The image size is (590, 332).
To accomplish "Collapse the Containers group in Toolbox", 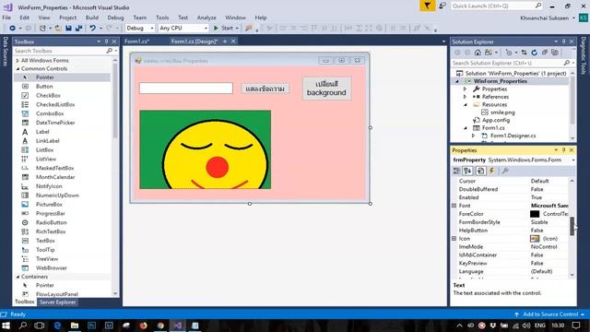I will point(18,277).
